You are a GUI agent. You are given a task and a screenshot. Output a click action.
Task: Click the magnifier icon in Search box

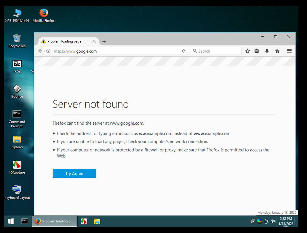pyautogui.click(x=195, y=51)
